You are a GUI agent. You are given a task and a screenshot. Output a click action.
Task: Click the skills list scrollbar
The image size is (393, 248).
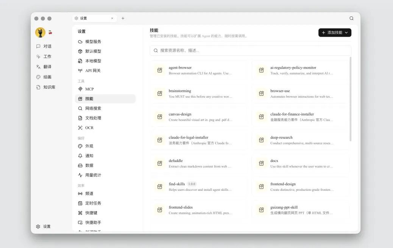350,99
